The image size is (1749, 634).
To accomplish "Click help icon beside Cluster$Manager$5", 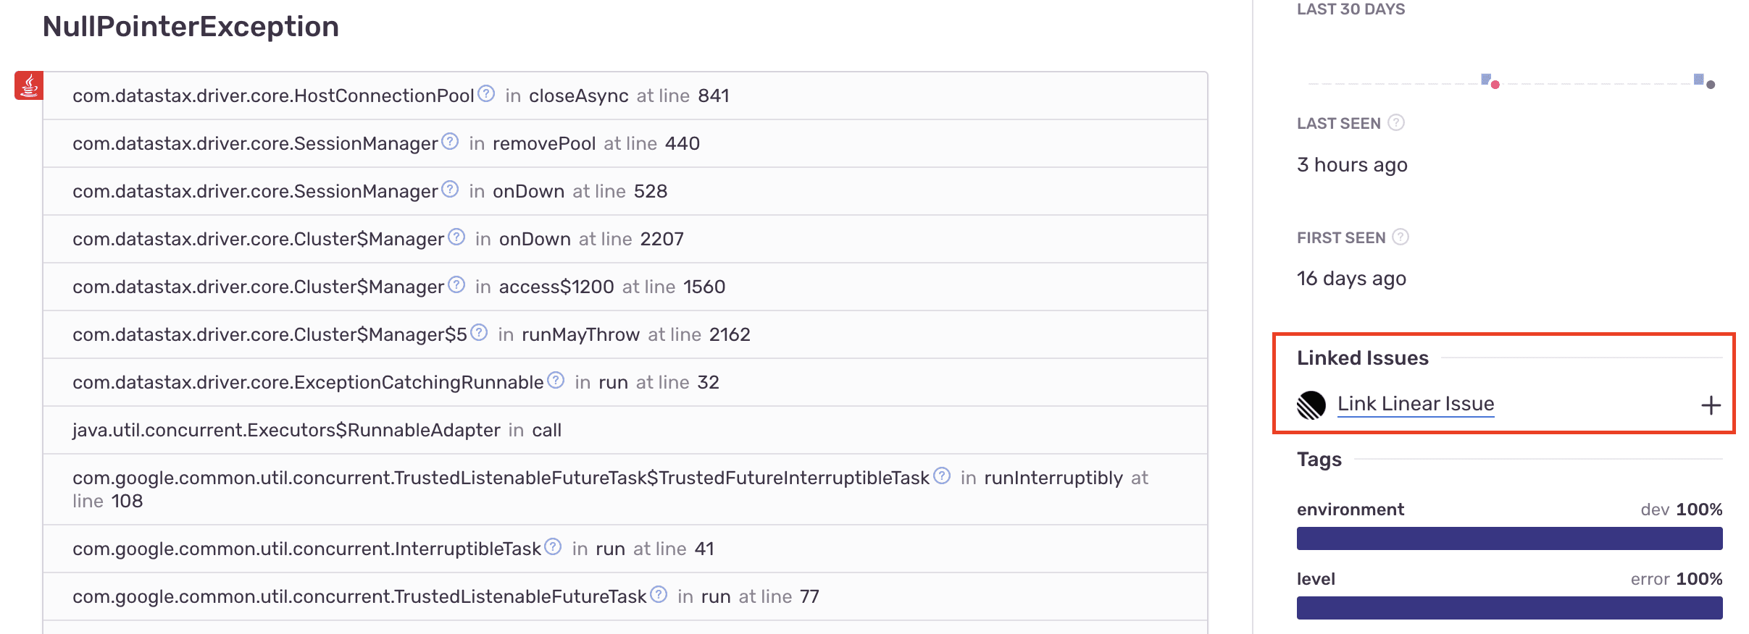I will pos(479,333).
